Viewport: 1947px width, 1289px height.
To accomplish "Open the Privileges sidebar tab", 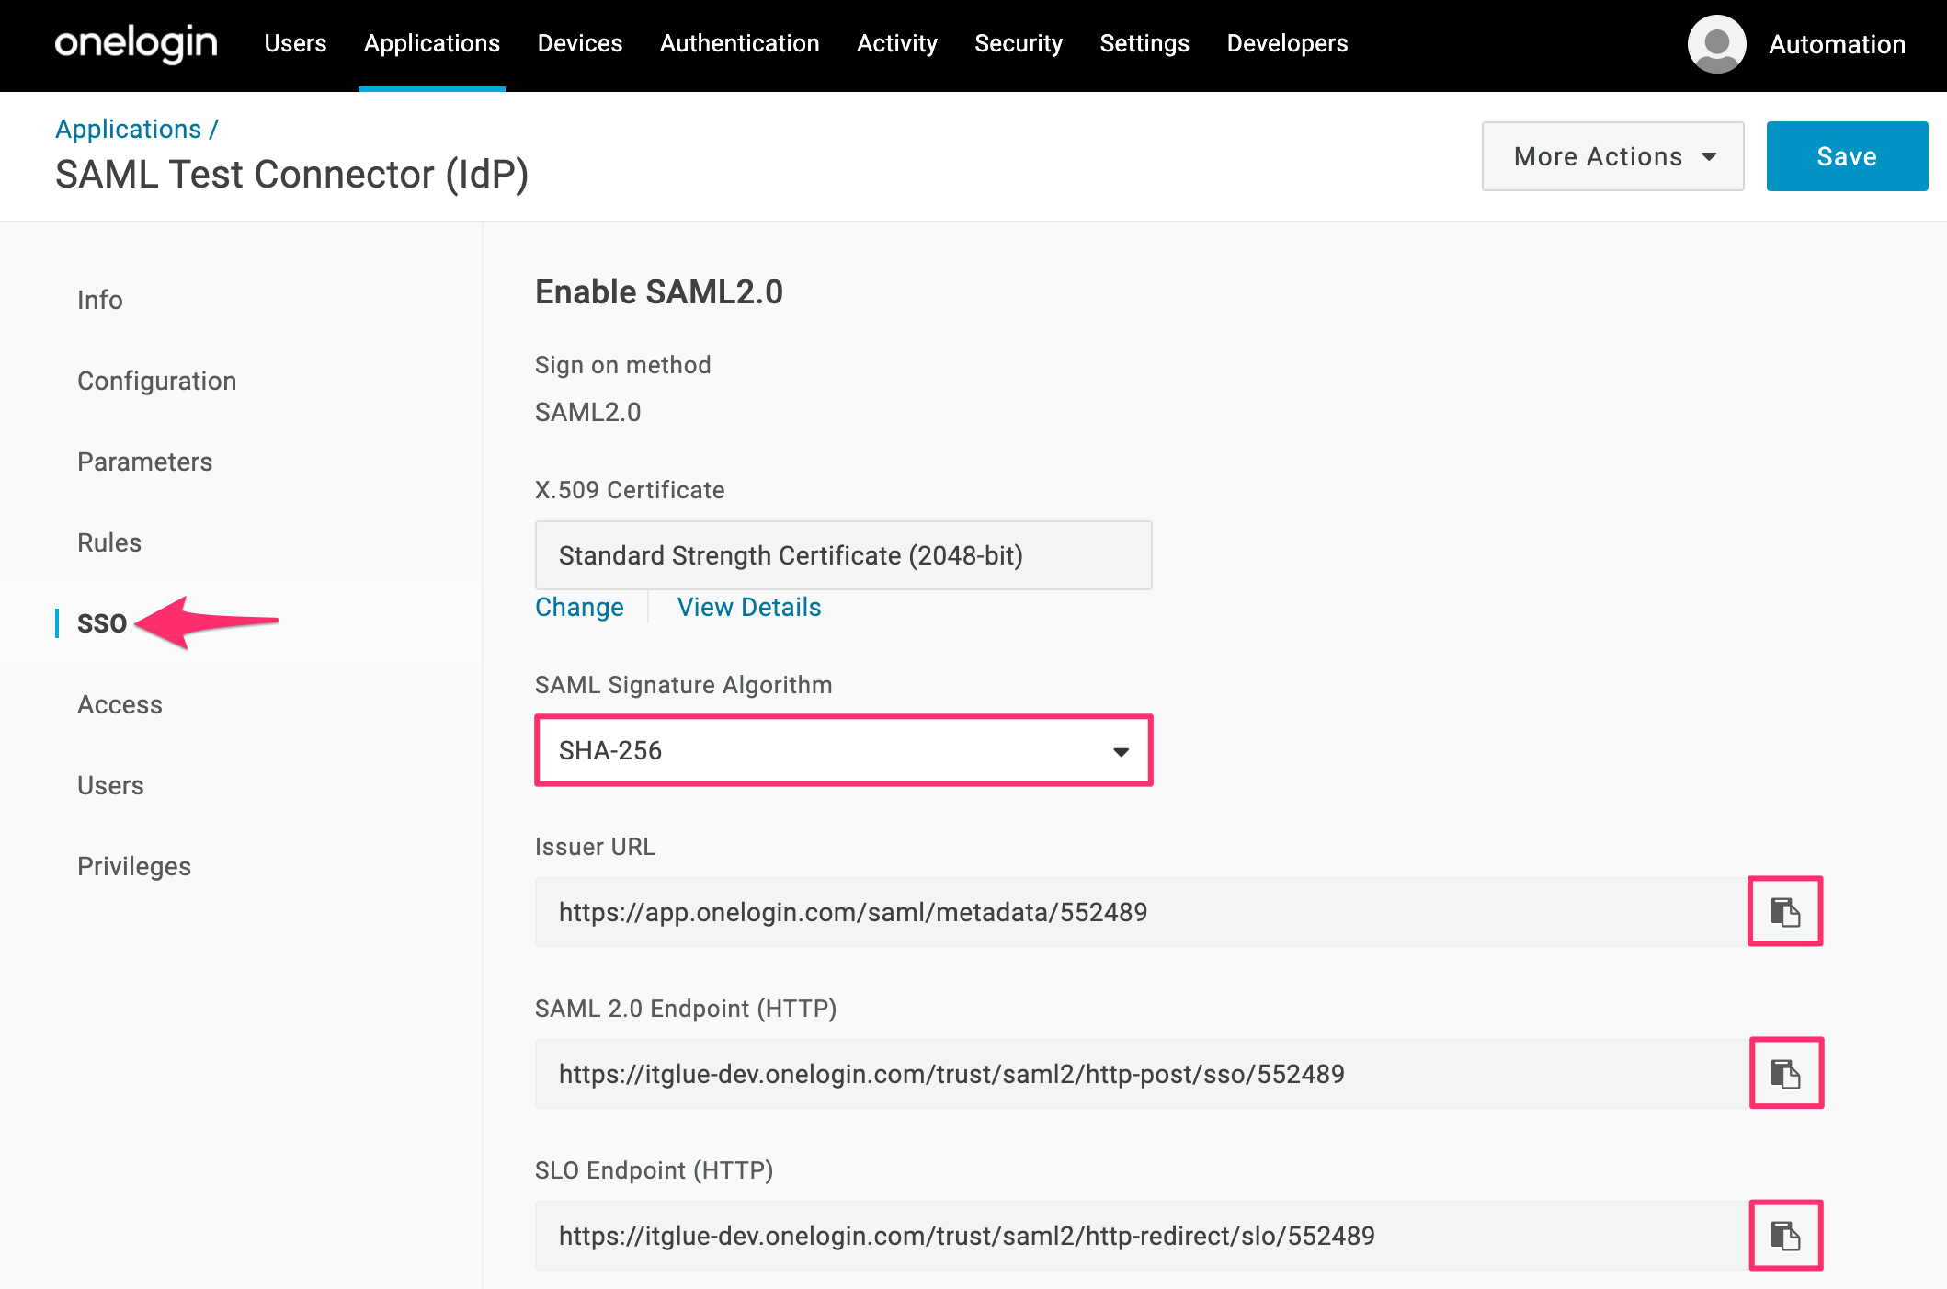I will 133,866.
